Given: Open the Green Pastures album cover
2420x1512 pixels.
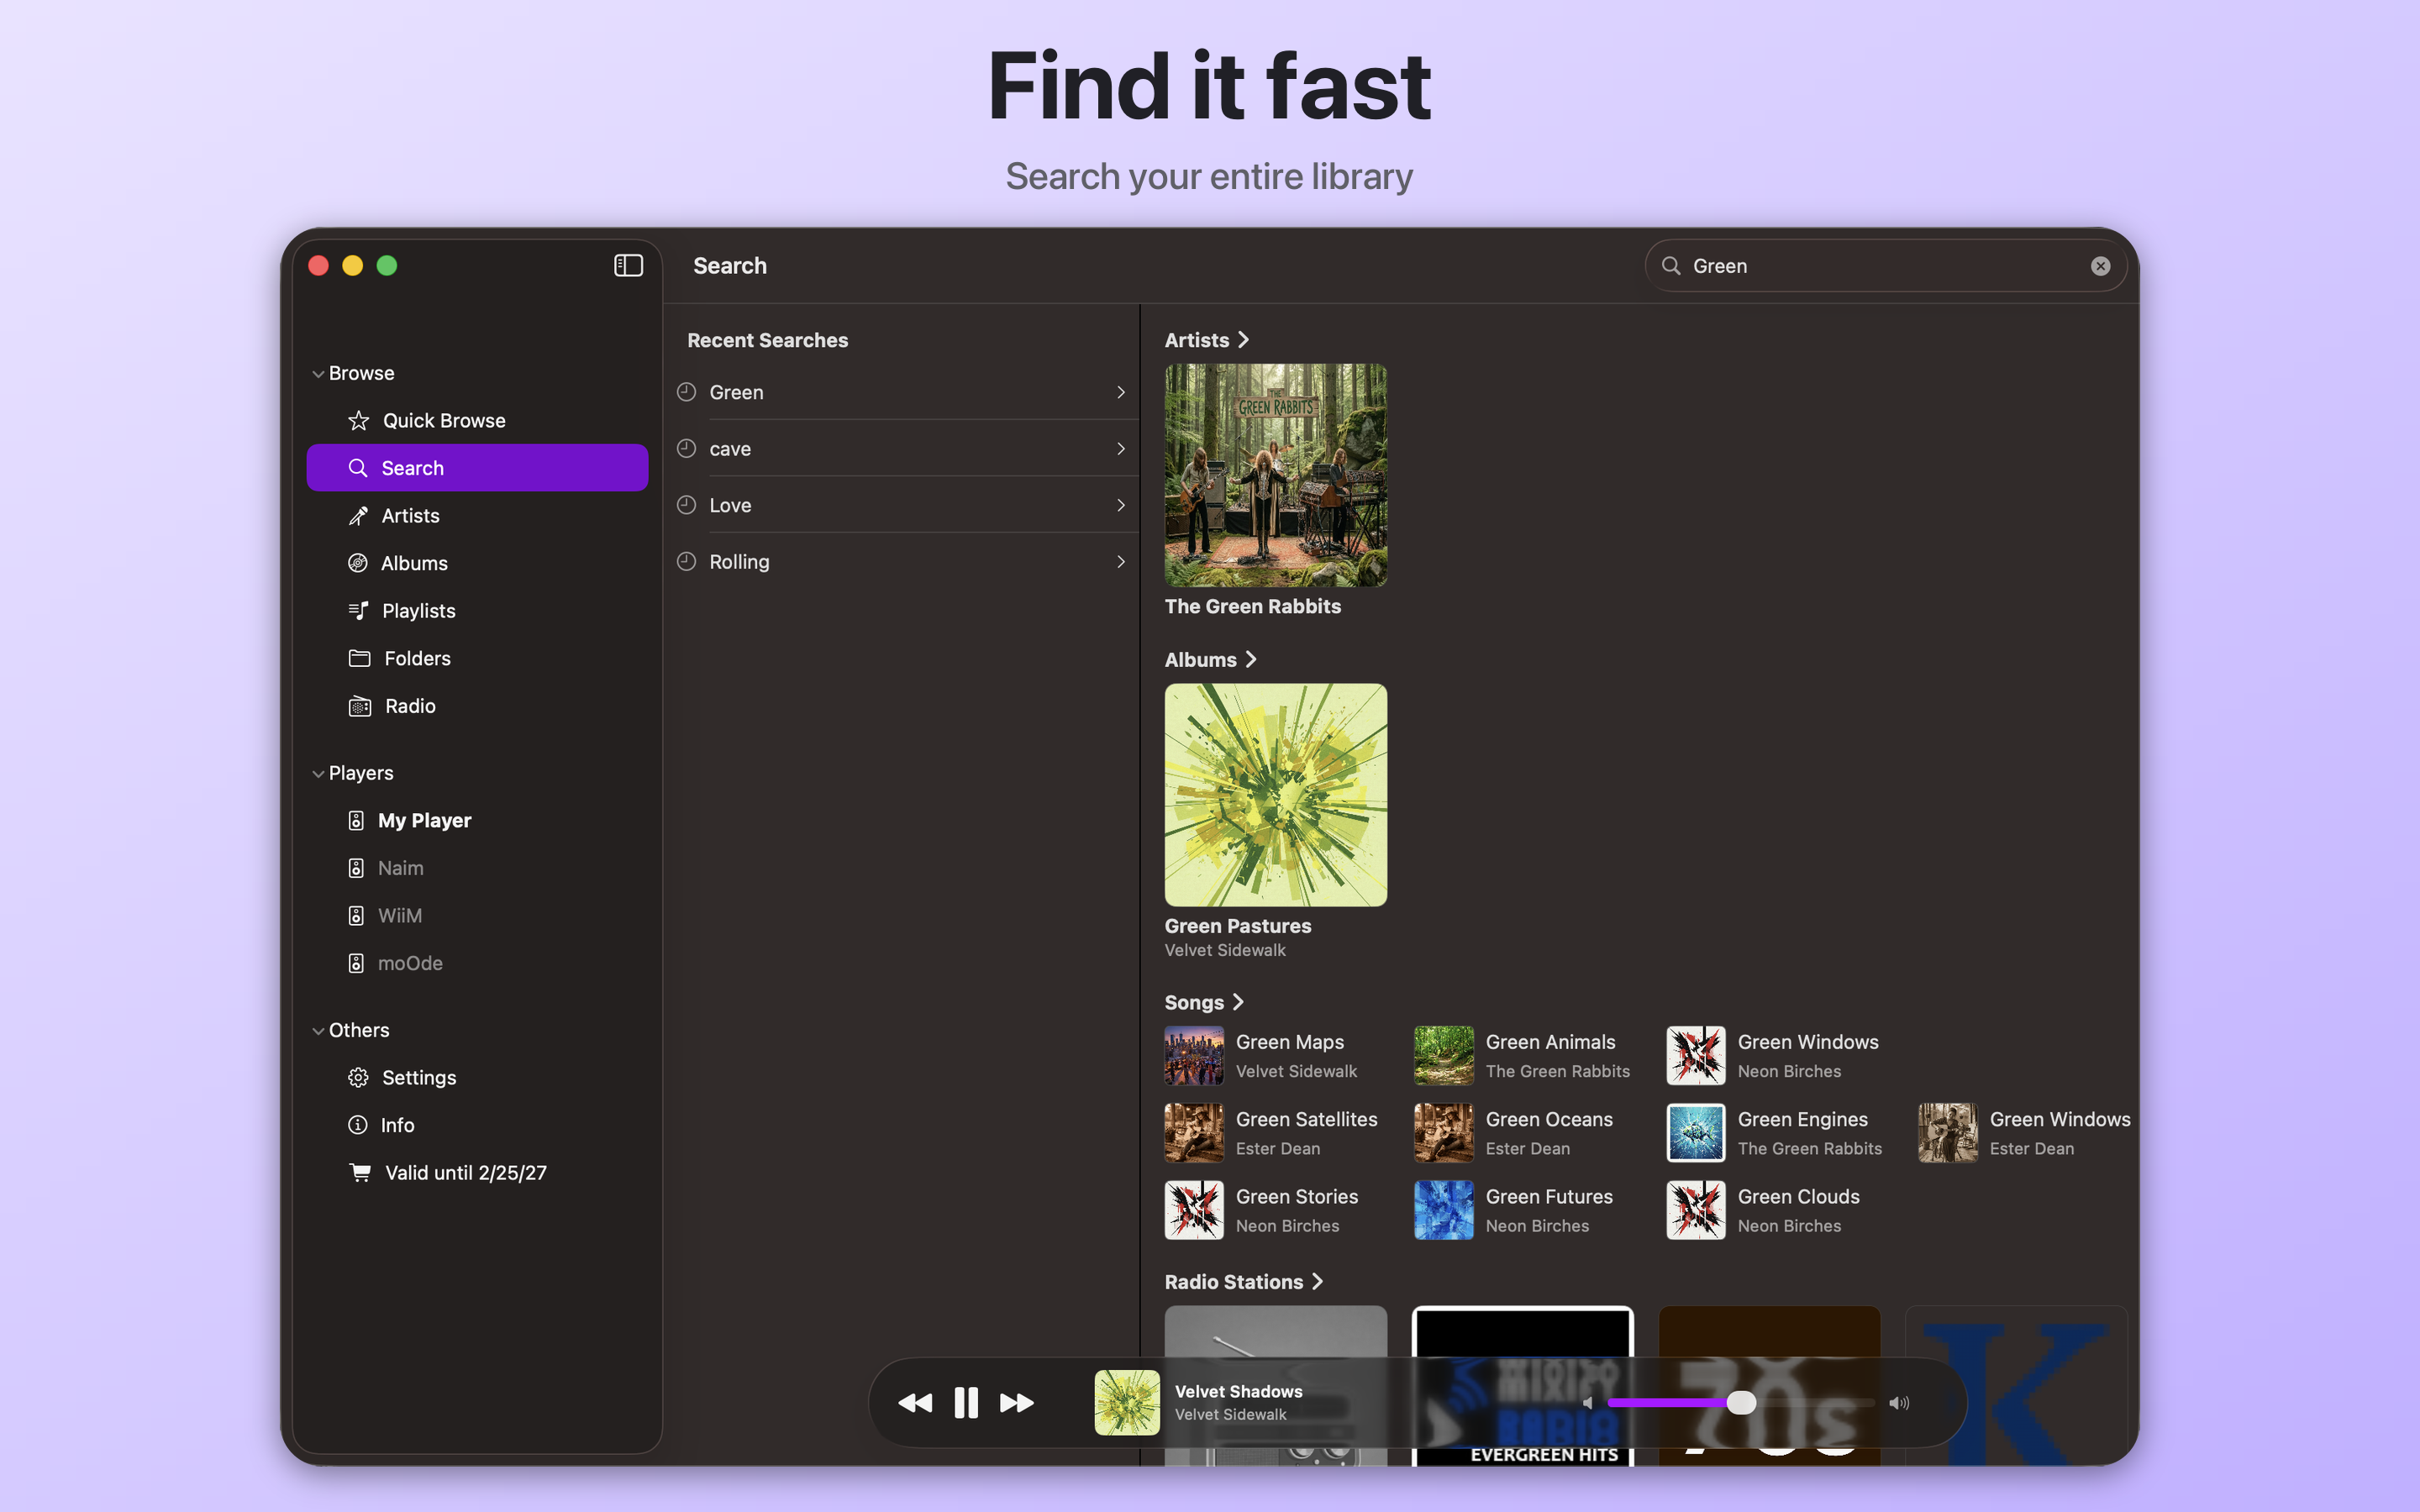Looking at the screenshot, I should (1275, 795).
